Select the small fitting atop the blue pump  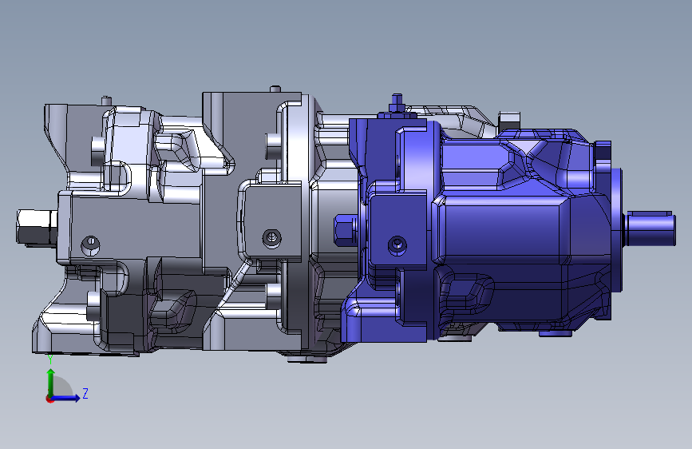397,105
